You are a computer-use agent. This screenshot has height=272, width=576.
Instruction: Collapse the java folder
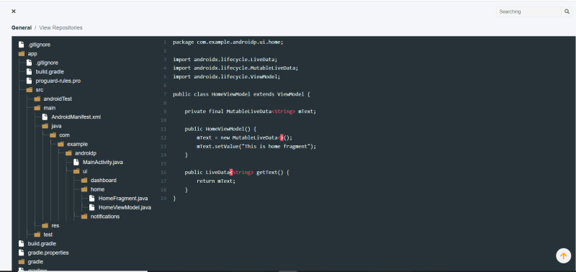(56, 126)
